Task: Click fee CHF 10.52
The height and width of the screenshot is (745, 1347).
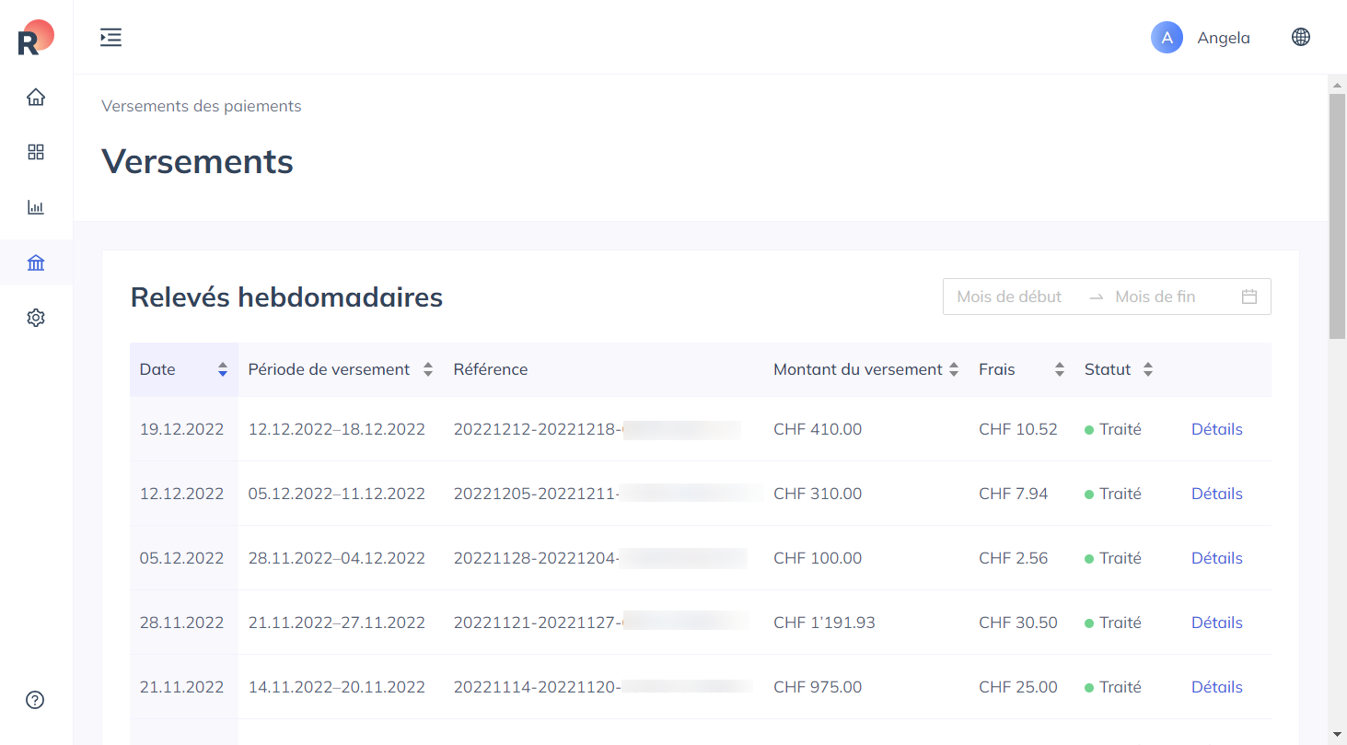Action: pos(1018,429)
